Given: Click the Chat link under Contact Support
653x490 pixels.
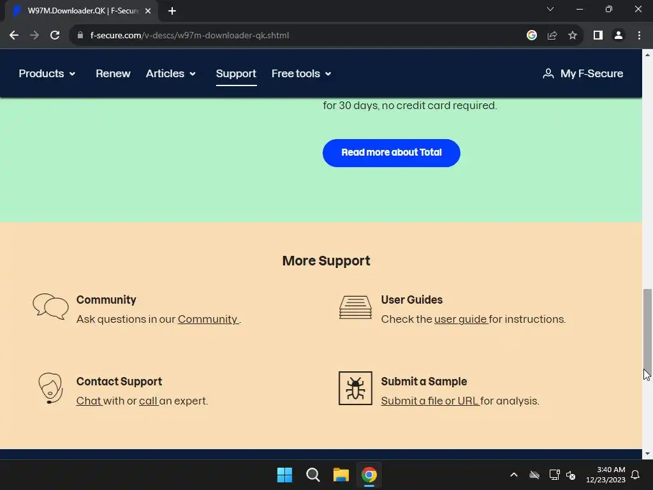Looking at the screenshot, I should tap(89, 401).
